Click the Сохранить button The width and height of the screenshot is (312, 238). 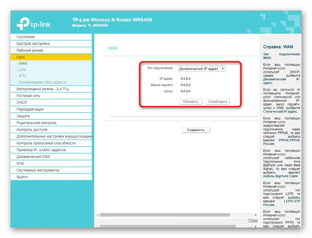coord(196,130)
